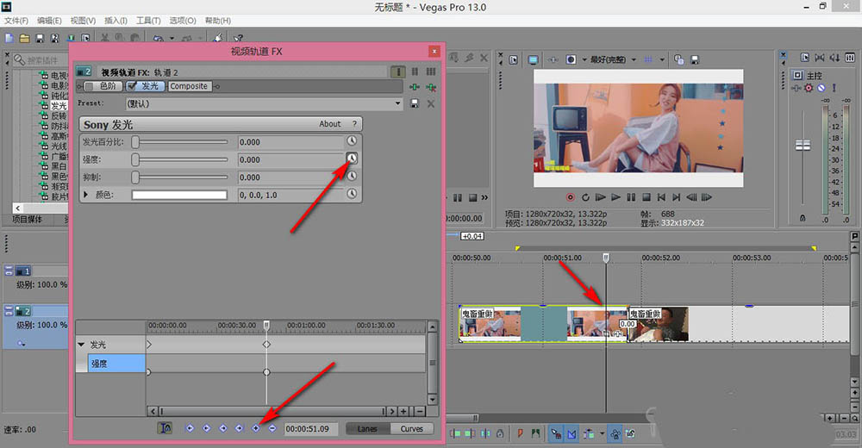Switch to the 项目媒体 tab
The height and width of the screenshot is (448, 862).
[x=28, y=220]
